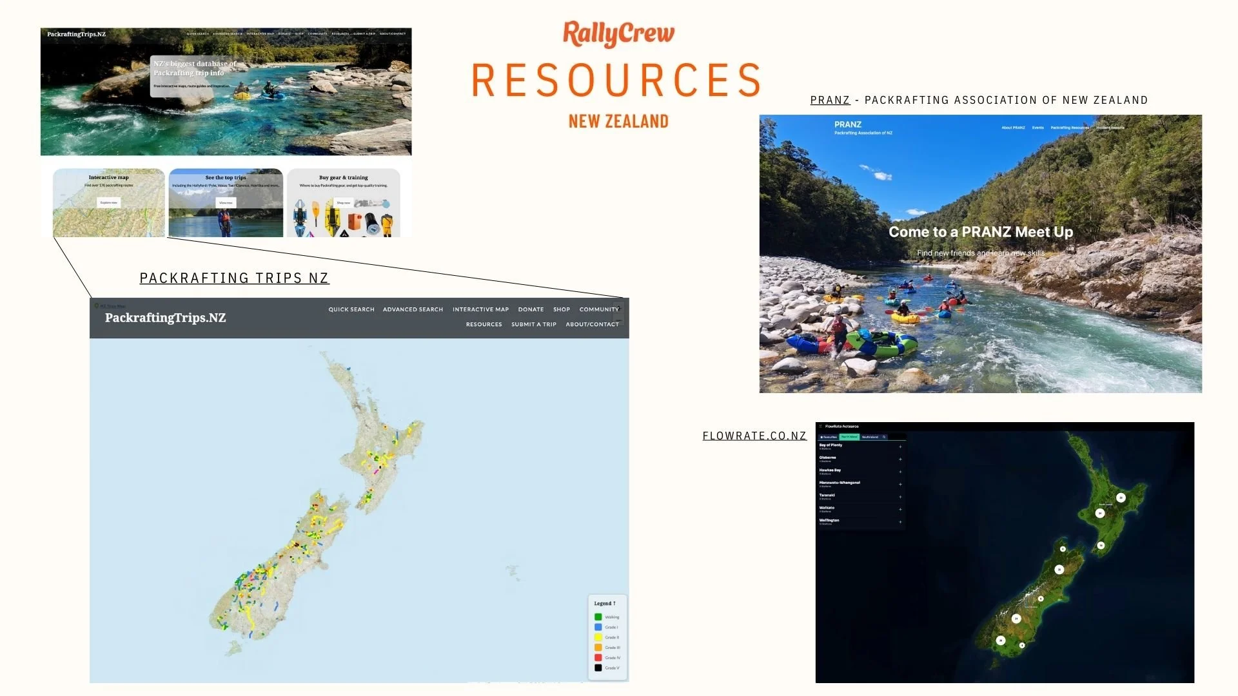Open Resources in the large map header

(484, 324)
